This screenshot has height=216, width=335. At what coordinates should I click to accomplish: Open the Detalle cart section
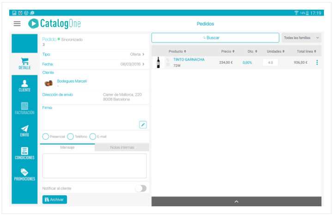24,63
